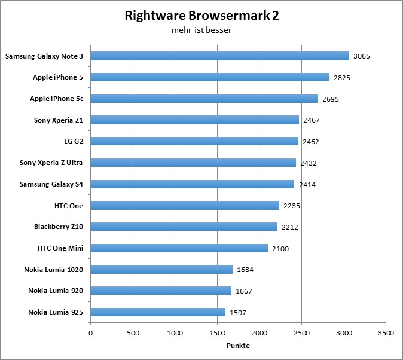Click the Nokia Lumia 920 bar
The image size is (403, 360).
161,291
